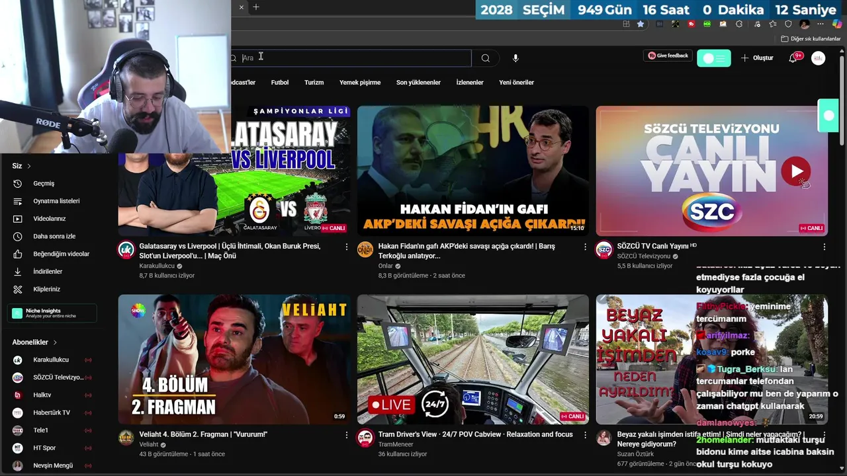Click the Ara search input field
This screenshot has height=476, width=847.
351,58
